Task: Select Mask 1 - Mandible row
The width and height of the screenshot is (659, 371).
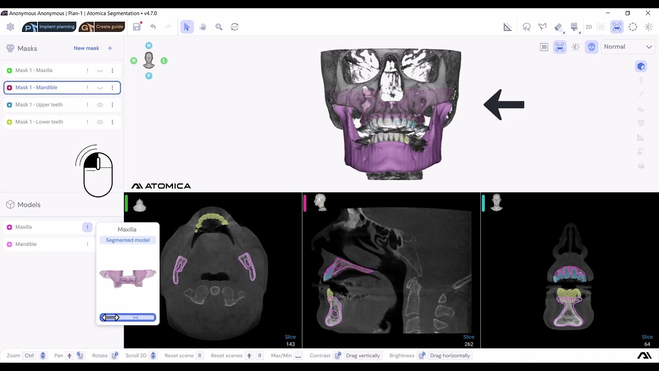Action: (x=62, y=88)
